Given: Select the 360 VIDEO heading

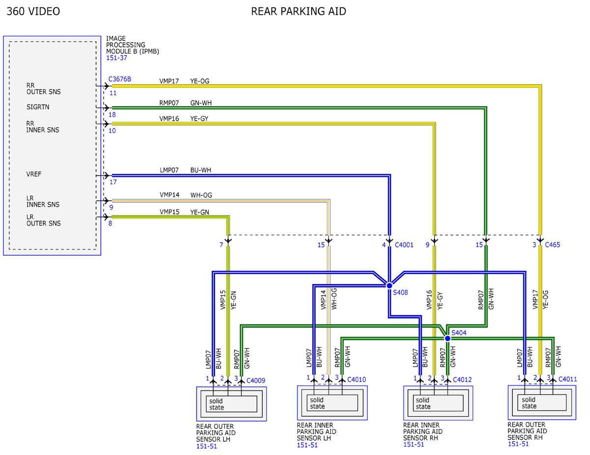Looking at the screenshot, I should (33, 11).
